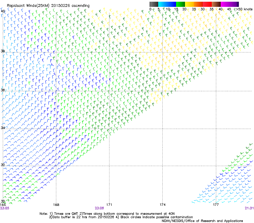The image size is (254, 223).
Task: Click the purple '21:31' time label
Action: (x=249, y=208)
